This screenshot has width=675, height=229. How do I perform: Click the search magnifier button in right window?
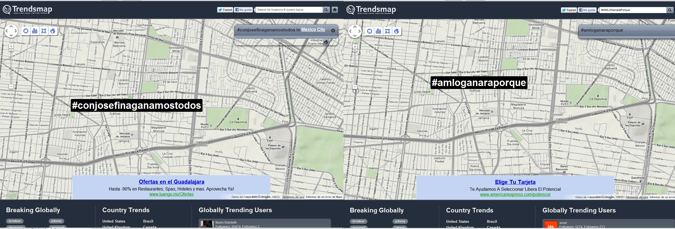[670, 10]
